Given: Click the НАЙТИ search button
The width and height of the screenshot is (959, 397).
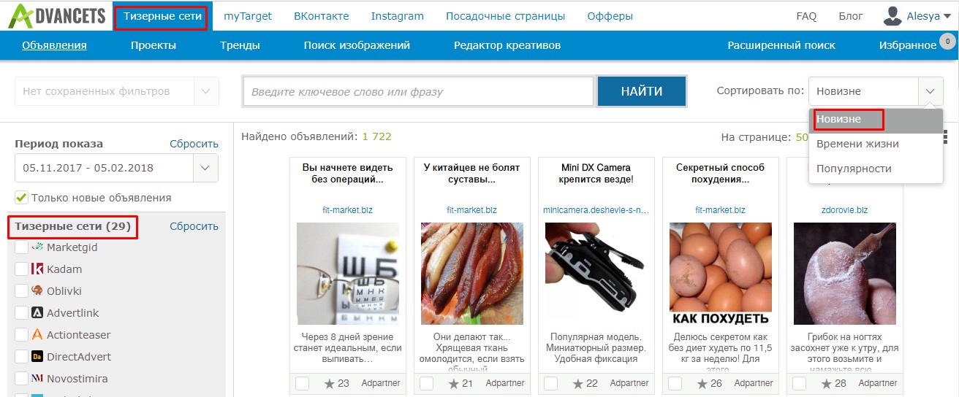Looking at the screenshot, I should click(642, 91).
